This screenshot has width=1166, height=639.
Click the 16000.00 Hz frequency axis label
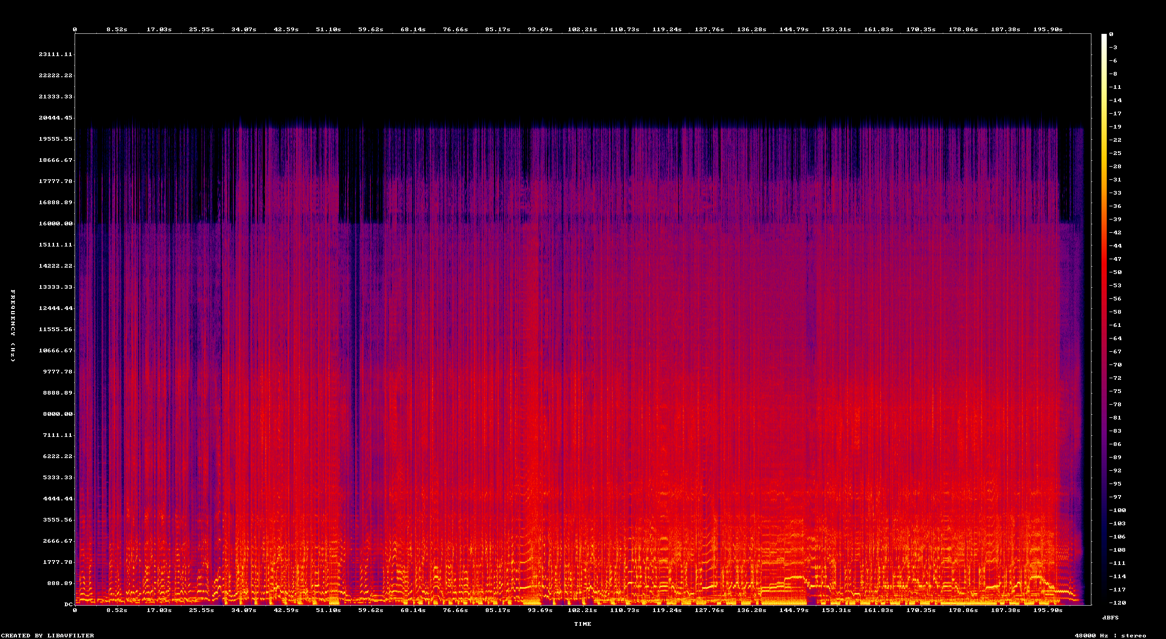click(56, 224)
